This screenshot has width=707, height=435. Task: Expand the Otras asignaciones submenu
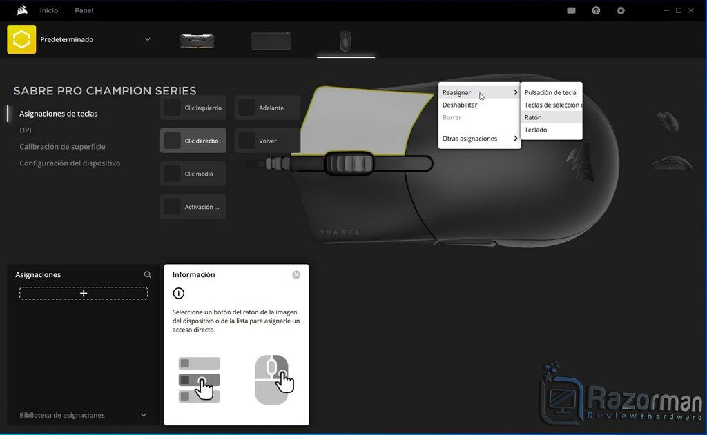(x=479, y=139)
